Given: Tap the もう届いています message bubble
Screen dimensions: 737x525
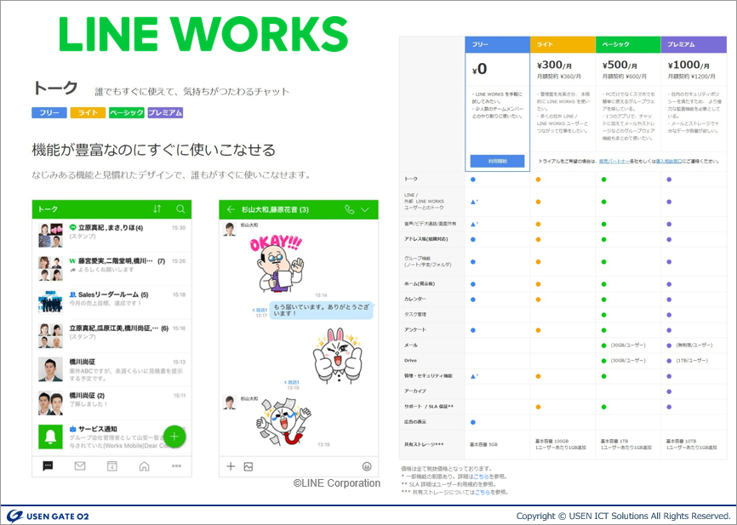Looking at the screenshot, I should [x=322, y=311].
